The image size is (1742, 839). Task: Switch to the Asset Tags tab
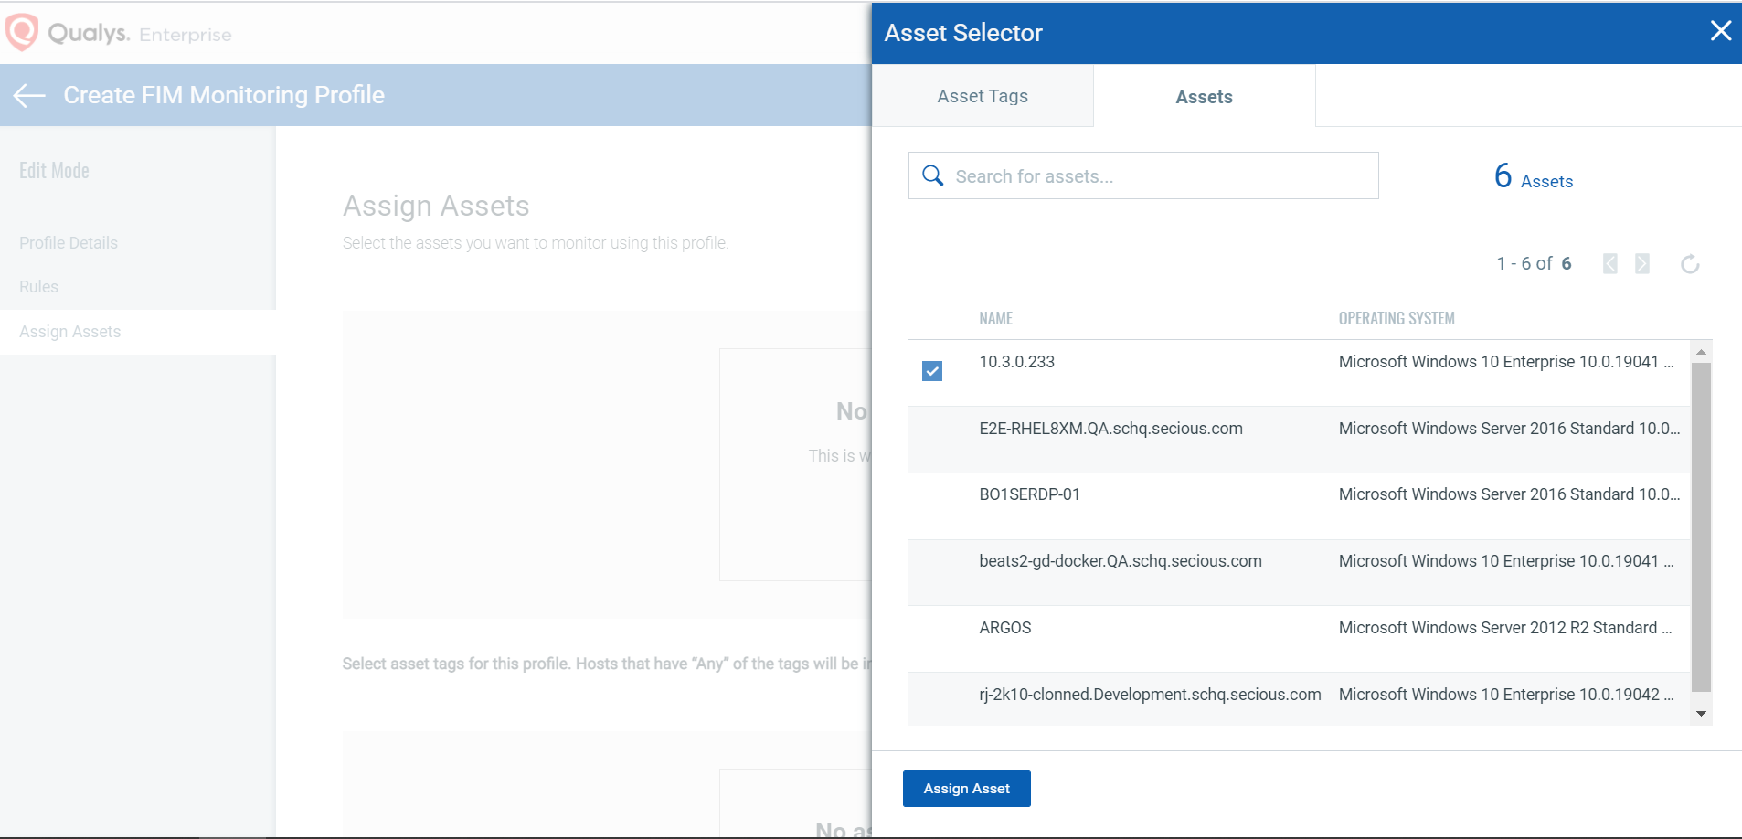pyautogui.click(x=983, y=96)
